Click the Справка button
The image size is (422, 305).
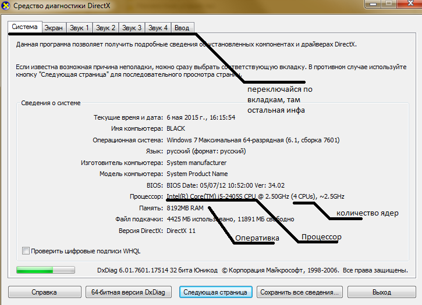45,292
